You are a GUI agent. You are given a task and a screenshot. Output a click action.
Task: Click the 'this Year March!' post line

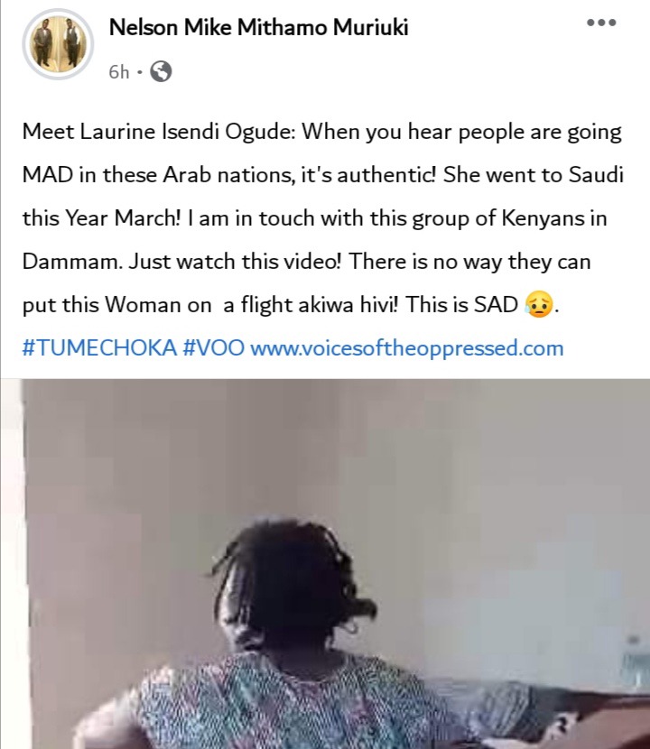(102, 218)
